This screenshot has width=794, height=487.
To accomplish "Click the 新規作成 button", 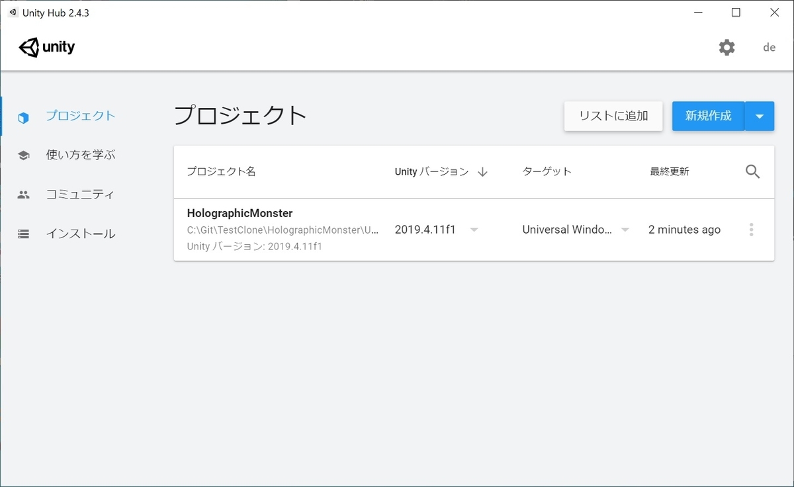I will (x=708, y=116).
